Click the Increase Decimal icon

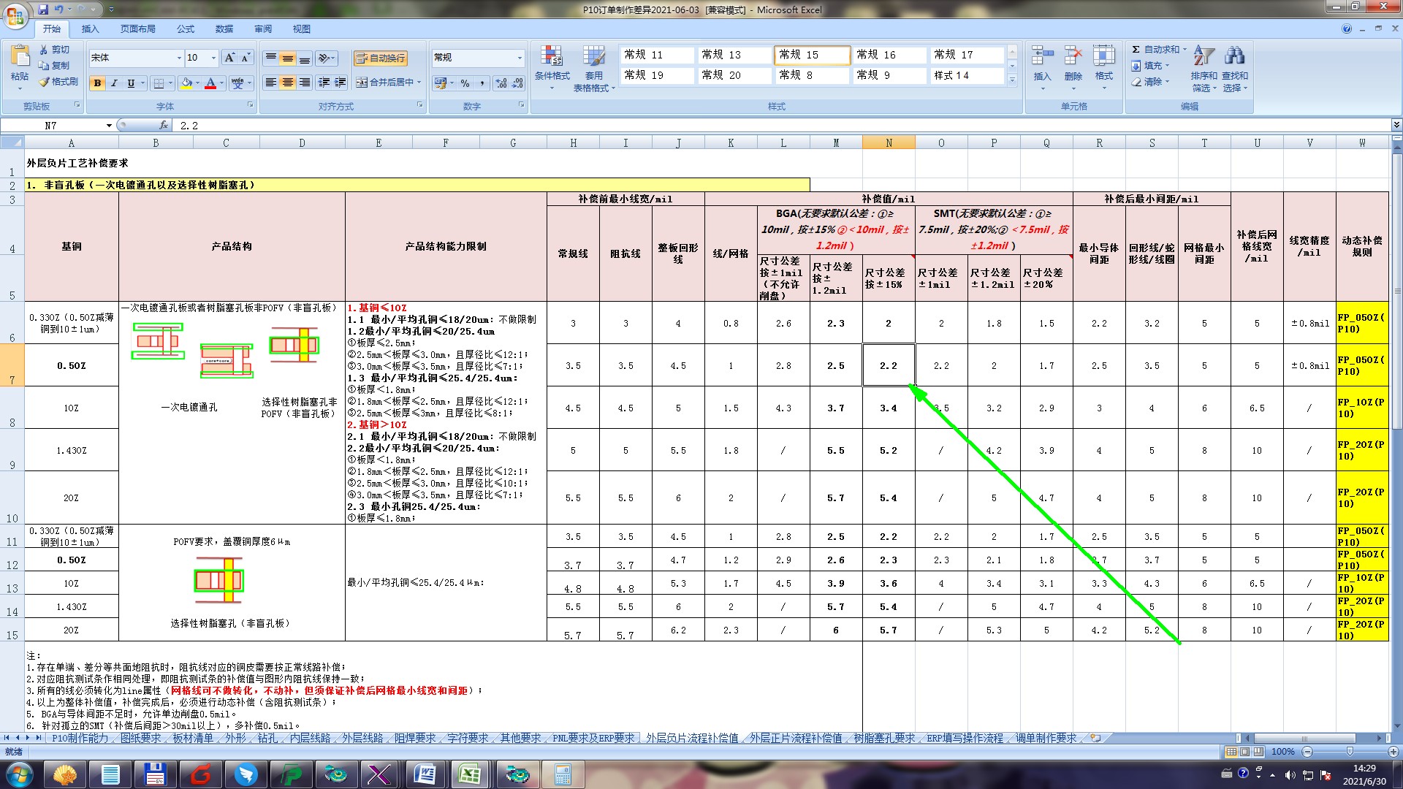click(501, 83)
